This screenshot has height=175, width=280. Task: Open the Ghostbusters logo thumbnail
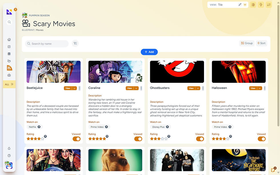click(177, 72)
